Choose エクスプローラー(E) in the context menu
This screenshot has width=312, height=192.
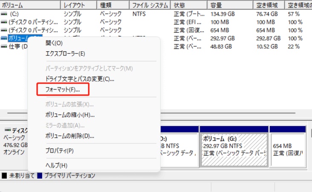[x=65, y=54]
